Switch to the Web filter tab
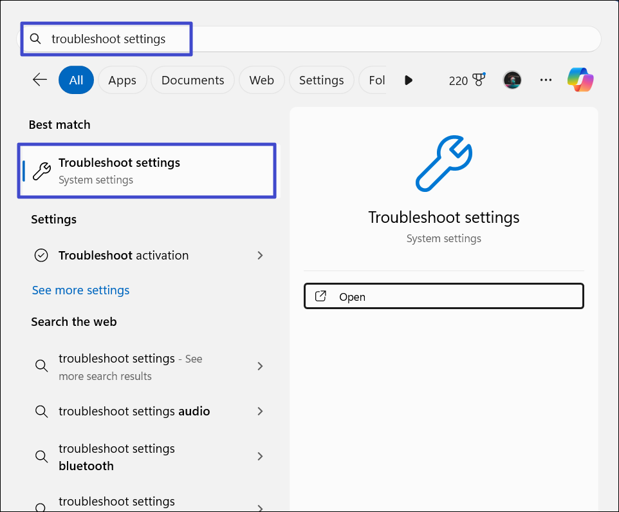Screen dimensions: 619x512 click(262, 80)
